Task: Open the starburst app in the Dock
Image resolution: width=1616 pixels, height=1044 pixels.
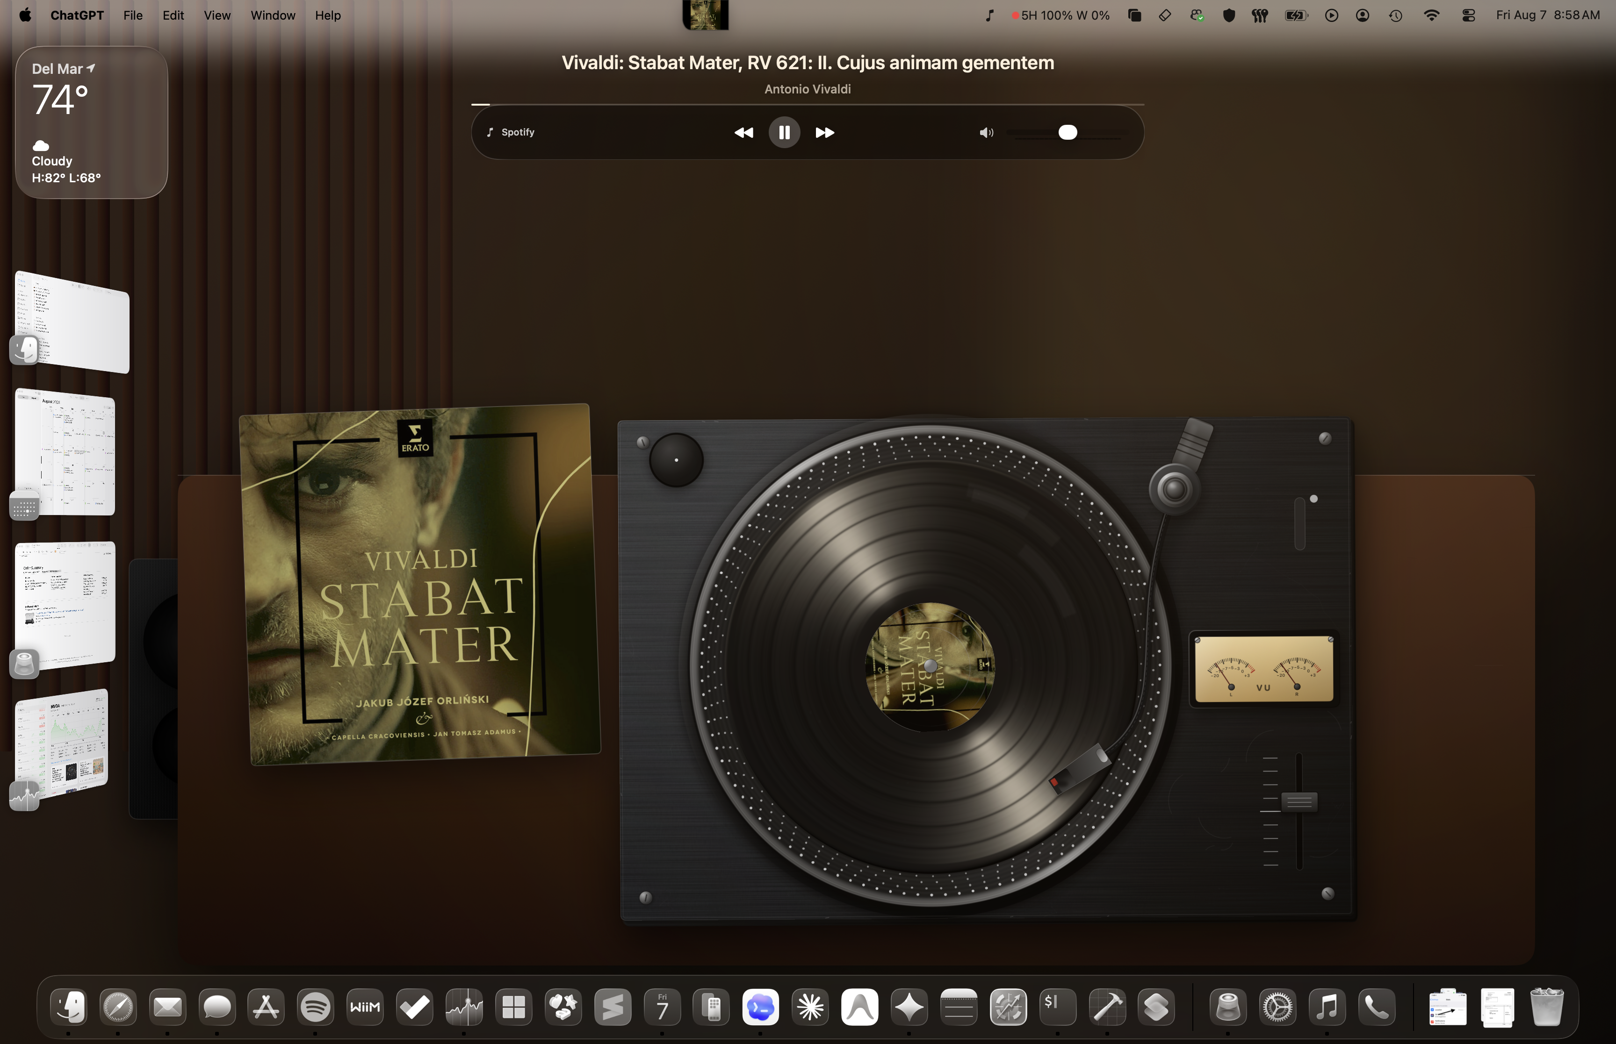Action: pyautogui.click(x=810, y=1007)
